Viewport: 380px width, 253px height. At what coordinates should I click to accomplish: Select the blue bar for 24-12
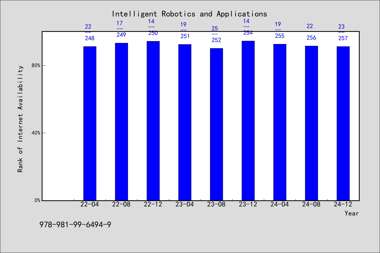[x=343, y=123]
